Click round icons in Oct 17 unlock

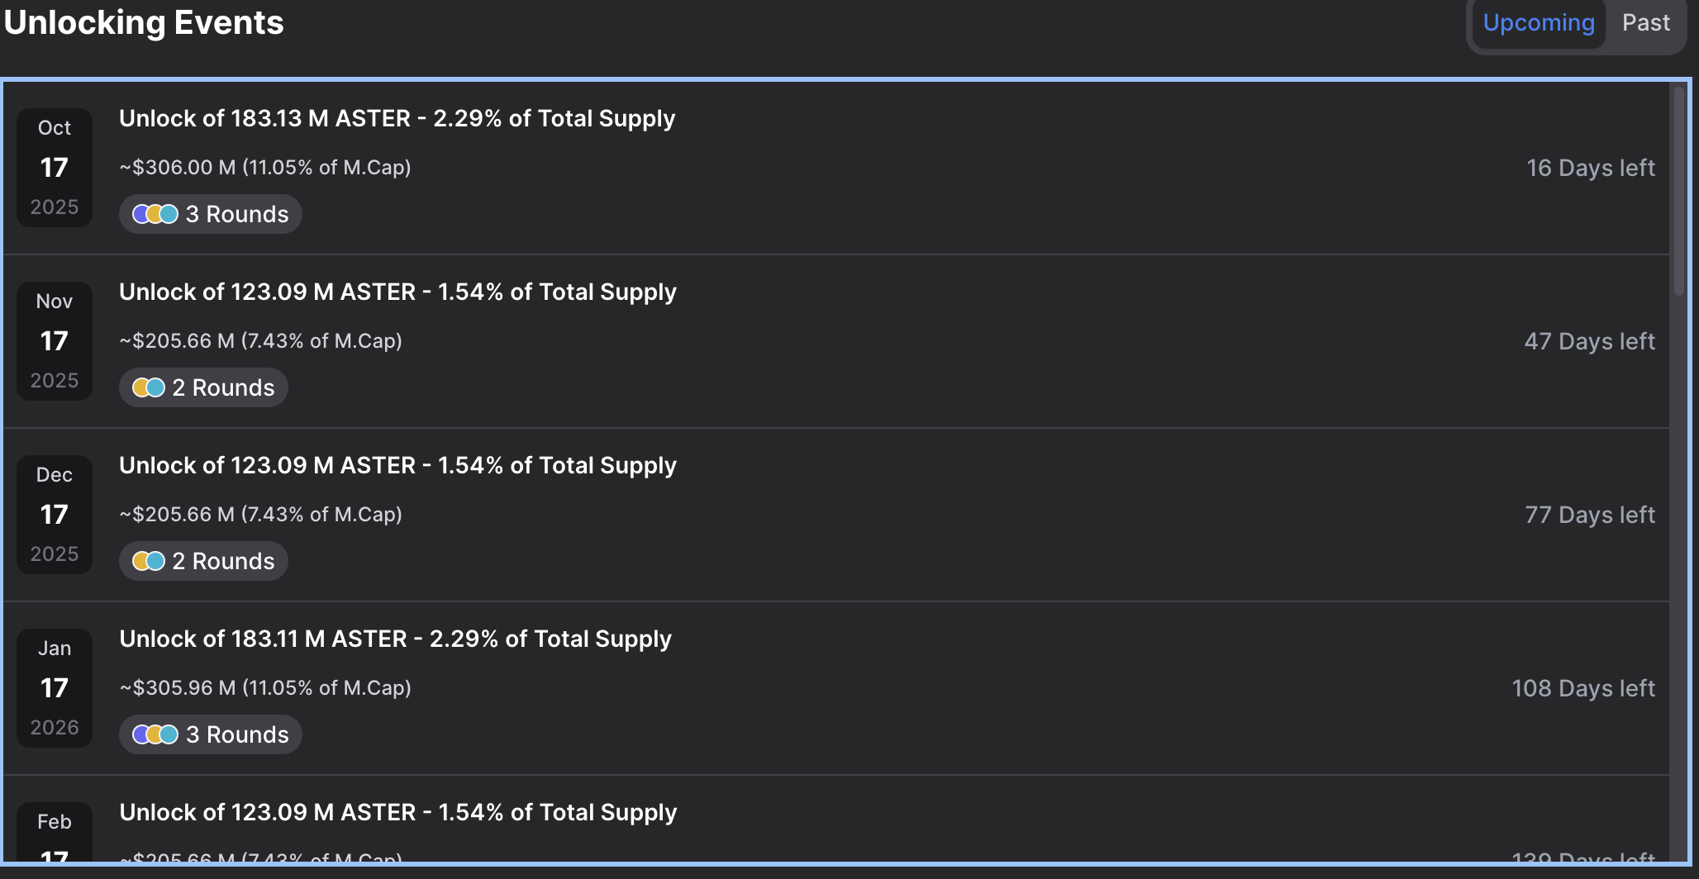155,214
